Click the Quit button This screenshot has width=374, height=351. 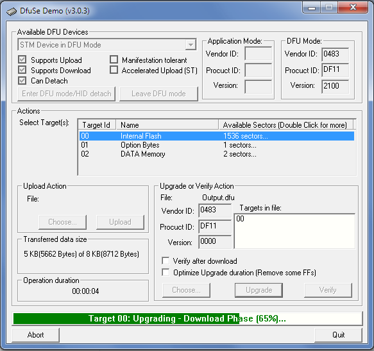[338, 335]
